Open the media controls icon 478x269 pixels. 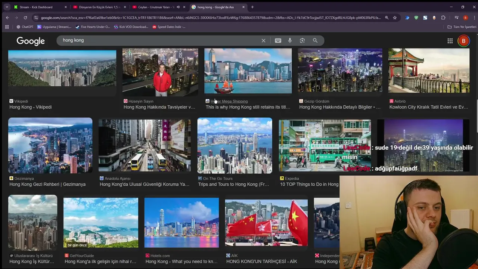[456, 18]
